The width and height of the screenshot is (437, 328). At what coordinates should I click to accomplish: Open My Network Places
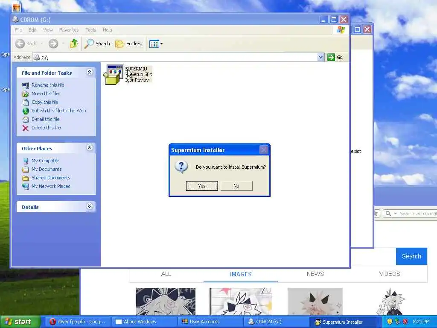tap(51, 186)
